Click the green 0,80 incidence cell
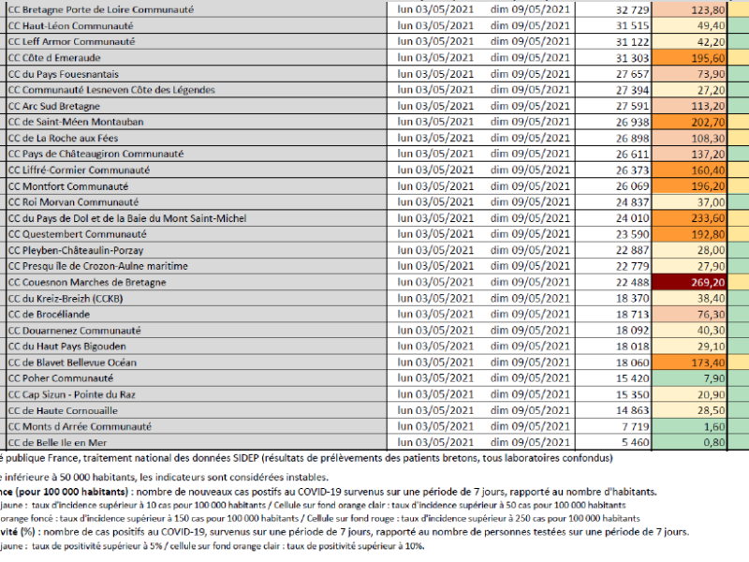749x562 pixels. point(694,441)
